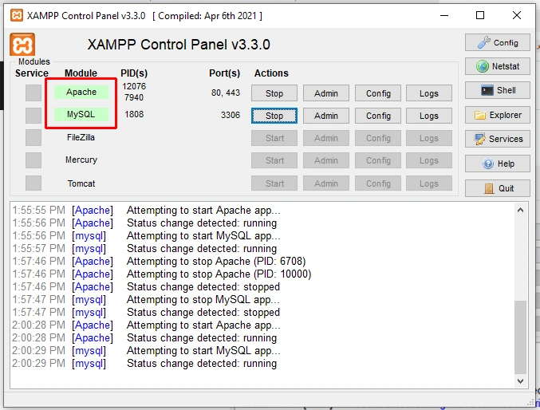Click log line 'Attempting to stop Apache (PID: 10000)'
Viewport: 540px width, 410px height.
pyautogui.click(x=219, y=274)
